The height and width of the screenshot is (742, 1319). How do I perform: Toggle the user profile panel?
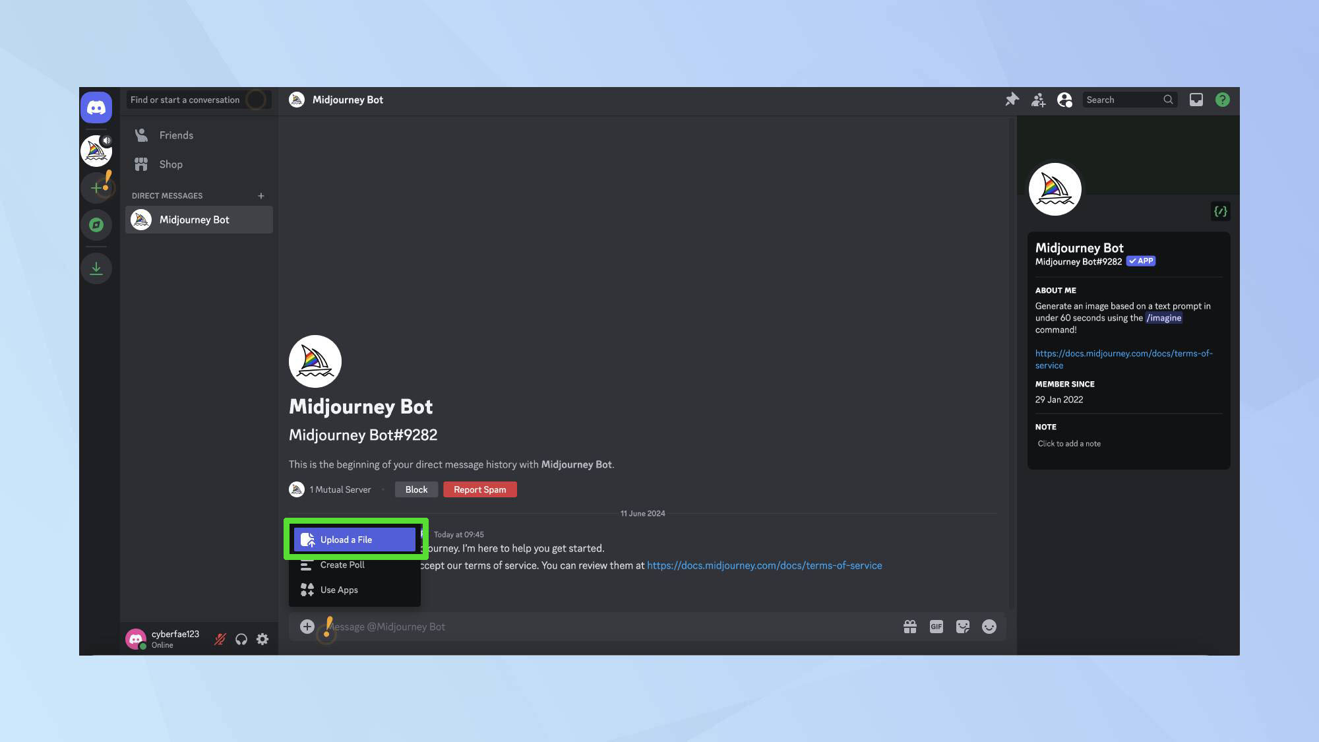pos(1064,100)
